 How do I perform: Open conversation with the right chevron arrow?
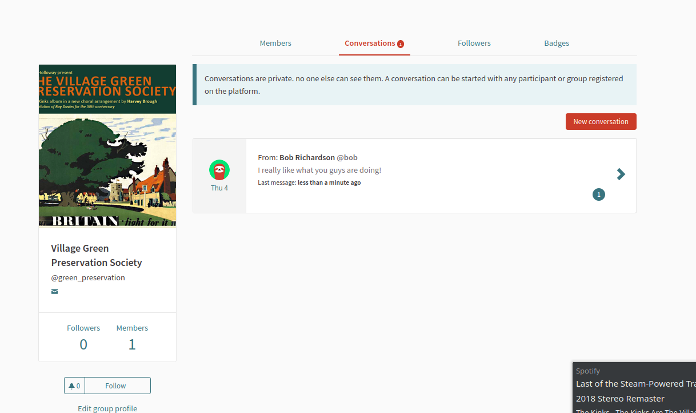coord(621,174)
